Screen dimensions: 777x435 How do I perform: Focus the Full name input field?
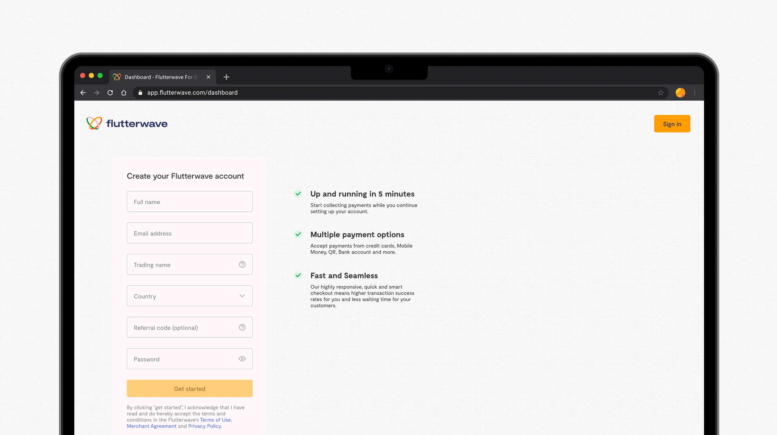pos(190,202)
